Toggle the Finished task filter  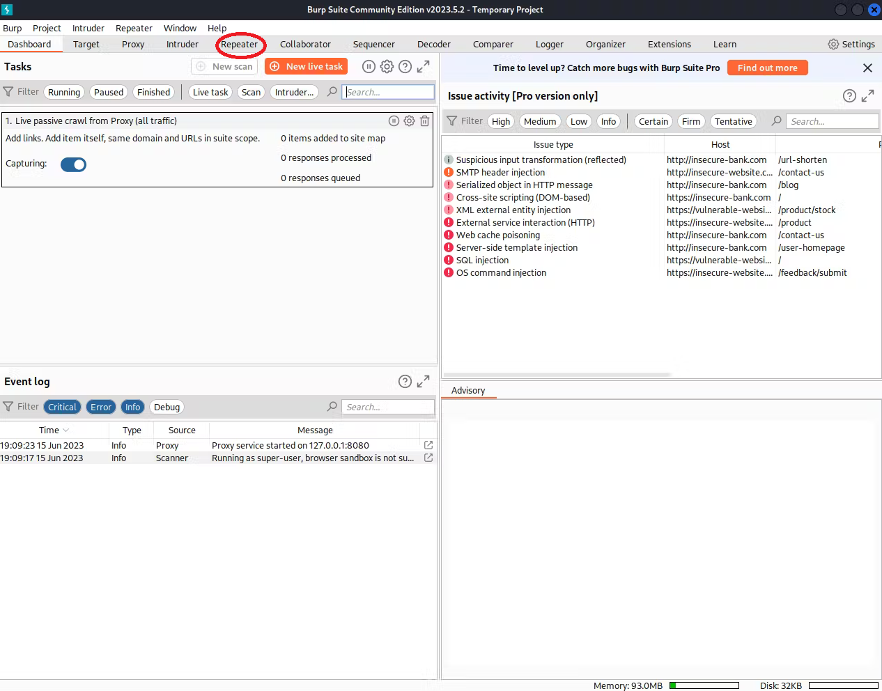point(154,92)
